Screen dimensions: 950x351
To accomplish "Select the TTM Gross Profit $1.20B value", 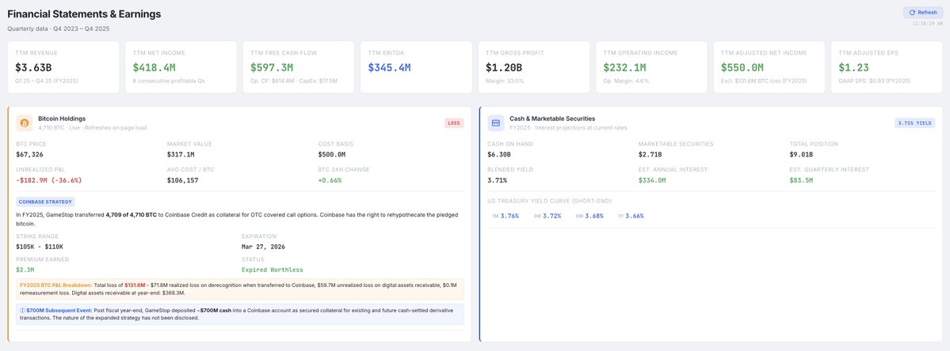I will [503, 68].
